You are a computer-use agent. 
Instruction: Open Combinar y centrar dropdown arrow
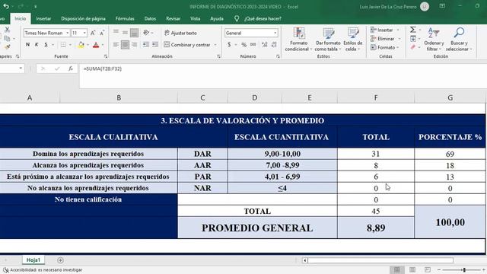point(215,45)
